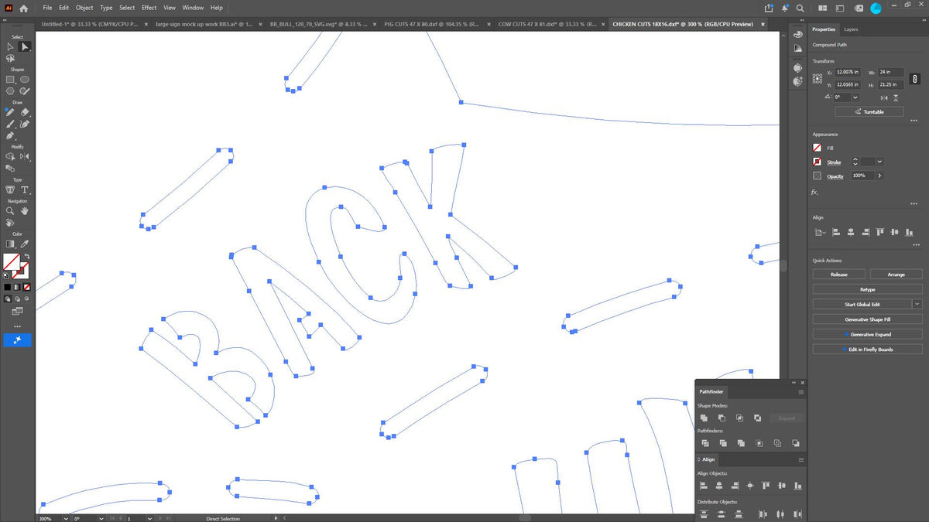This screenshot has height=522, width=929.
Task: Click vertical distribute top in Align panel
Action: (704, 513)
